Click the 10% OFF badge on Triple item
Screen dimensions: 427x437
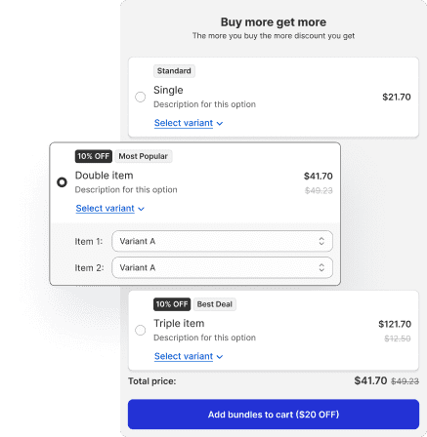(172, 304)
